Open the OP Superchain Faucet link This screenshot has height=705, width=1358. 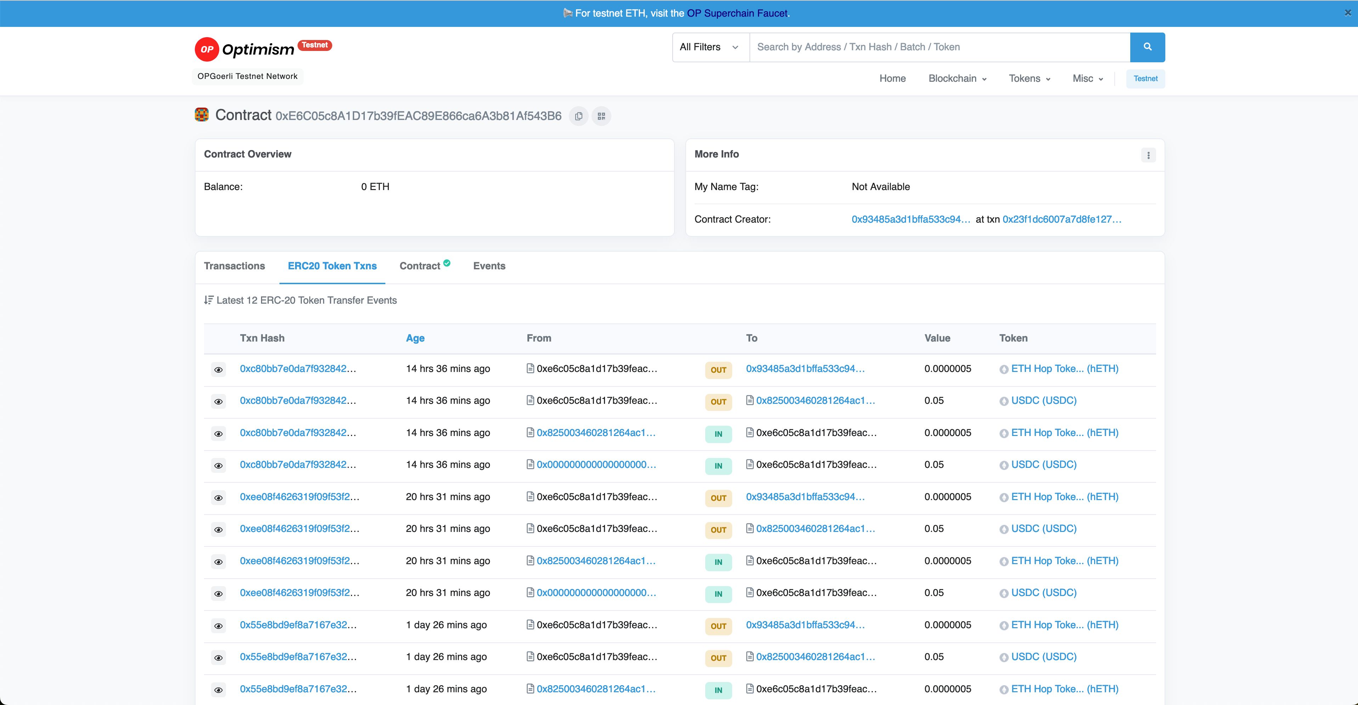point(737,13)
